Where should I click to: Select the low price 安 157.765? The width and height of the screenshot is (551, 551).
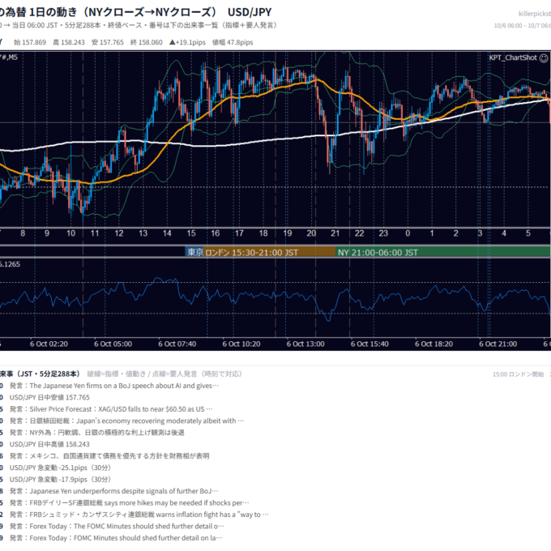(x=108, y=42)
